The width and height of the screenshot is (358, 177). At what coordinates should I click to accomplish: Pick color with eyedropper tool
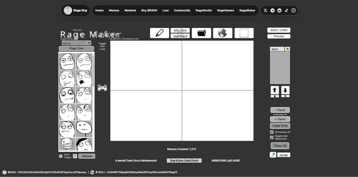273,155
